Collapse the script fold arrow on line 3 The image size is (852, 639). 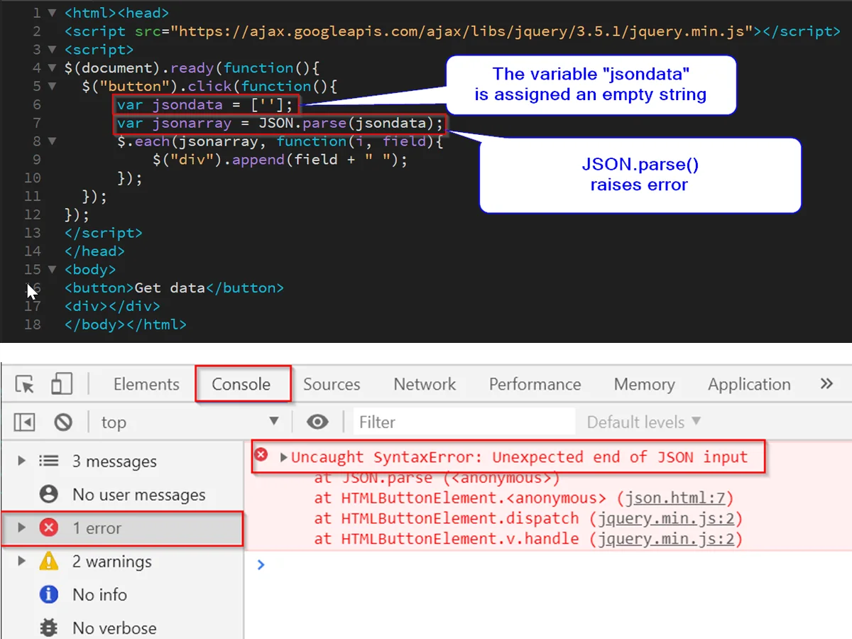pyautogui.click(x=52, y=50)
